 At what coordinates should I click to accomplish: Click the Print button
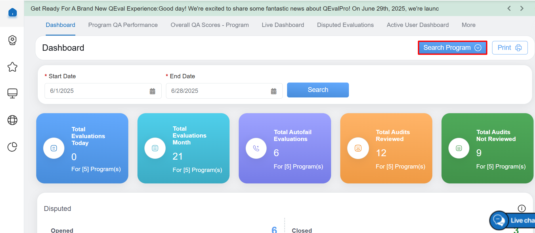(509, 48)
